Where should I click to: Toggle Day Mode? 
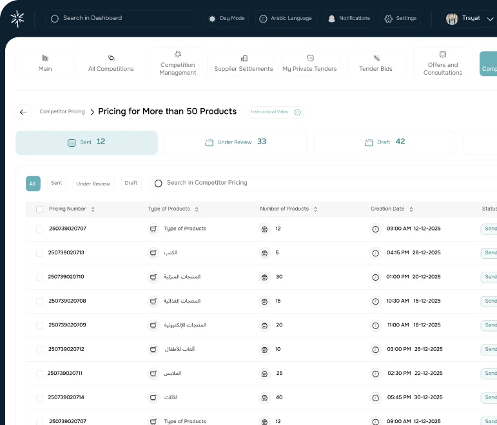coord(226,19)
